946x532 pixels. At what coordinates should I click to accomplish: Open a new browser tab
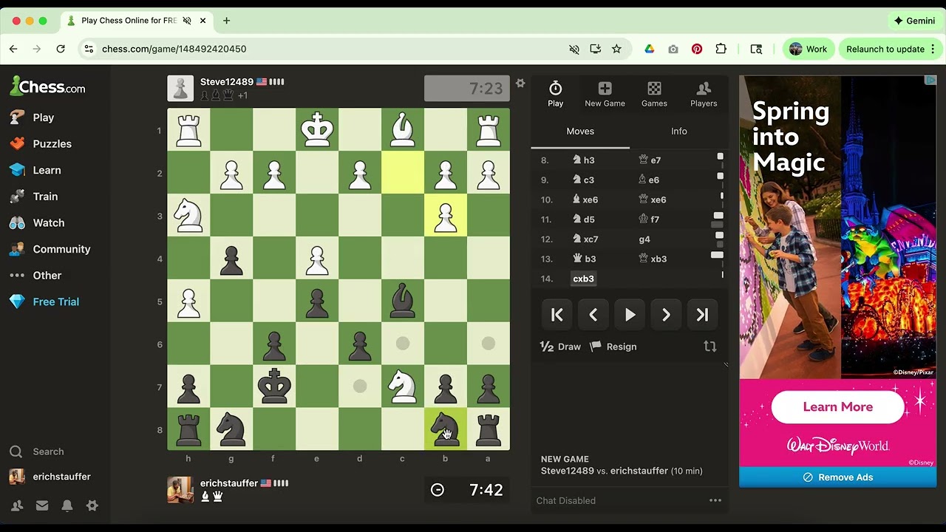coord(227,21)
